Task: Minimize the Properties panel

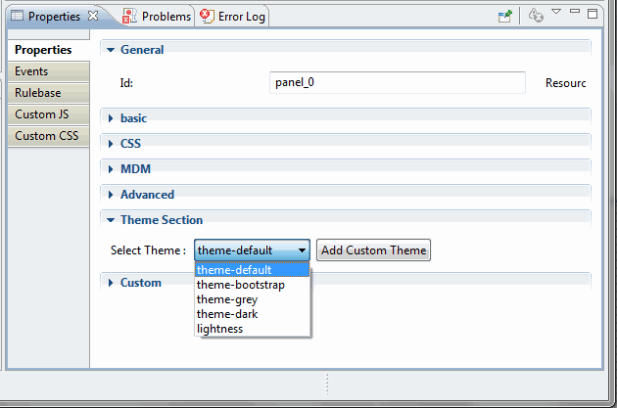Action: coord(575,12)
